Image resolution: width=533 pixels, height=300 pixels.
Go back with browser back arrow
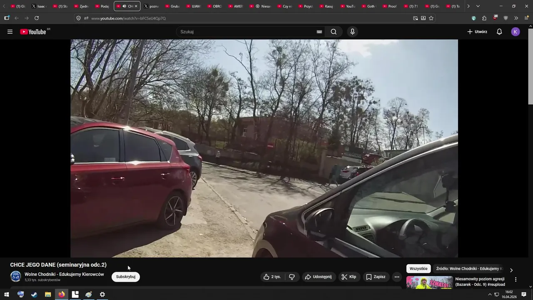[x=17, y=18]
